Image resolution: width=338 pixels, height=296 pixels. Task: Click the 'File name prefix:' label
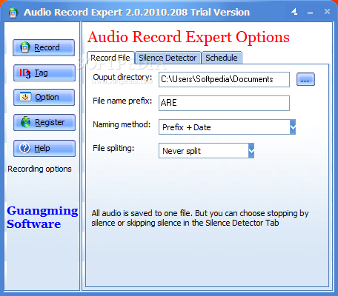tap(122, 101)
